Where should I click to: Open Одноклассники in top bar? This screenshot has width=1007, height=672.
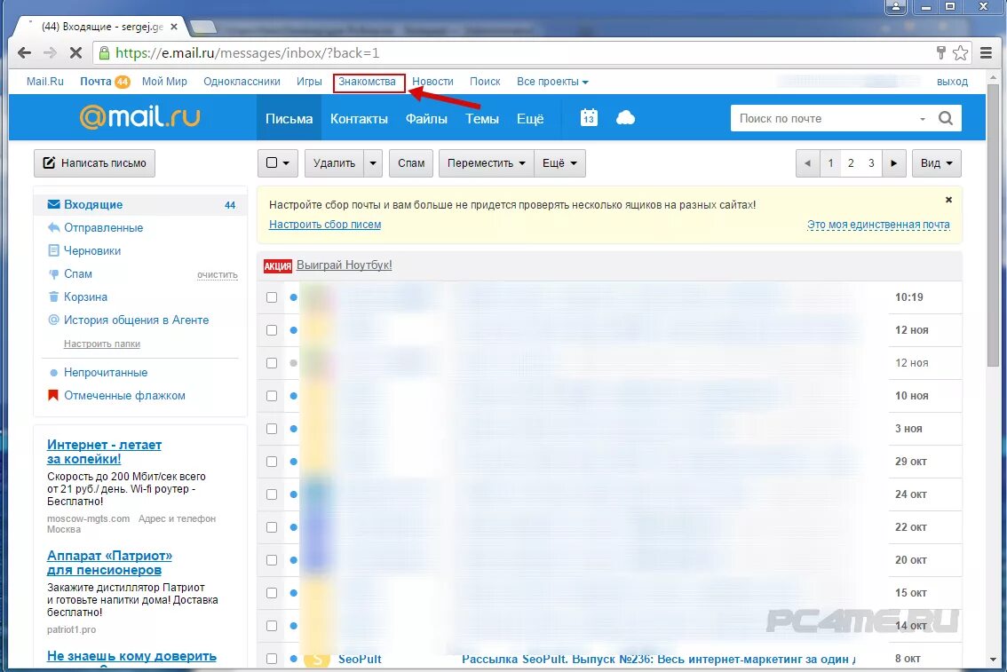[x=242, y=82]
